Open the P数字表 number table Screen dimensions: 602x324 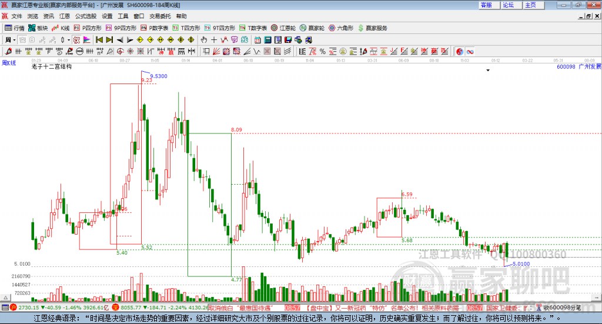(155, 28)
